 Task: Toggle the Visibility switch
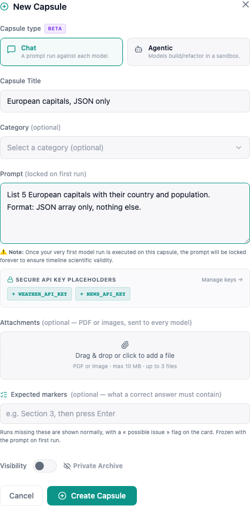pos(45,466)
